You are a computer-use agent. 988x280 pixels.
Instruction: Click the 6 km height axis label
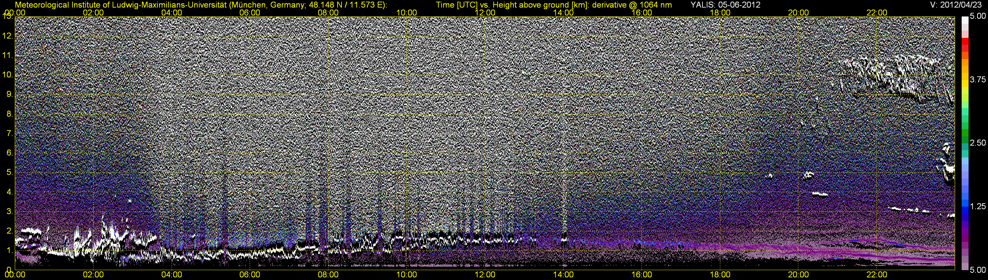point(10,153)
